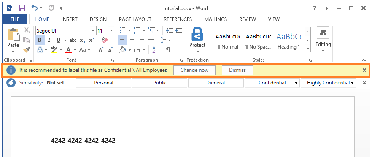Apply superscript formatting

92,40
